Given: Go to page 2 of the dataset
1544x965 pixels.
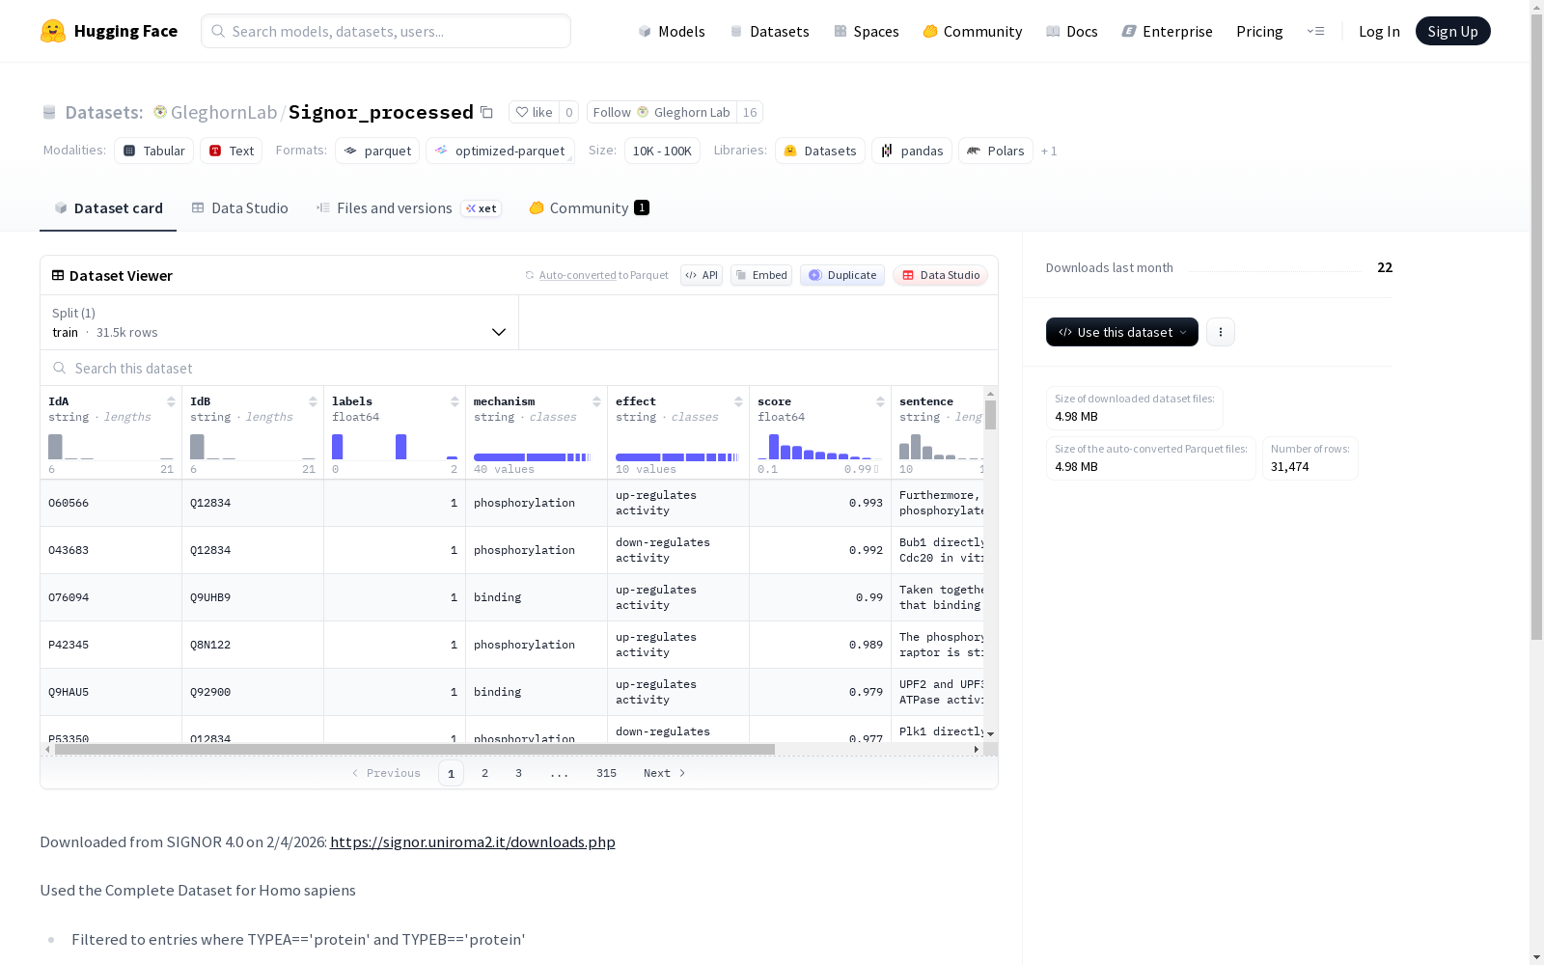Looking at the screenshot, I should coord(484,773).
